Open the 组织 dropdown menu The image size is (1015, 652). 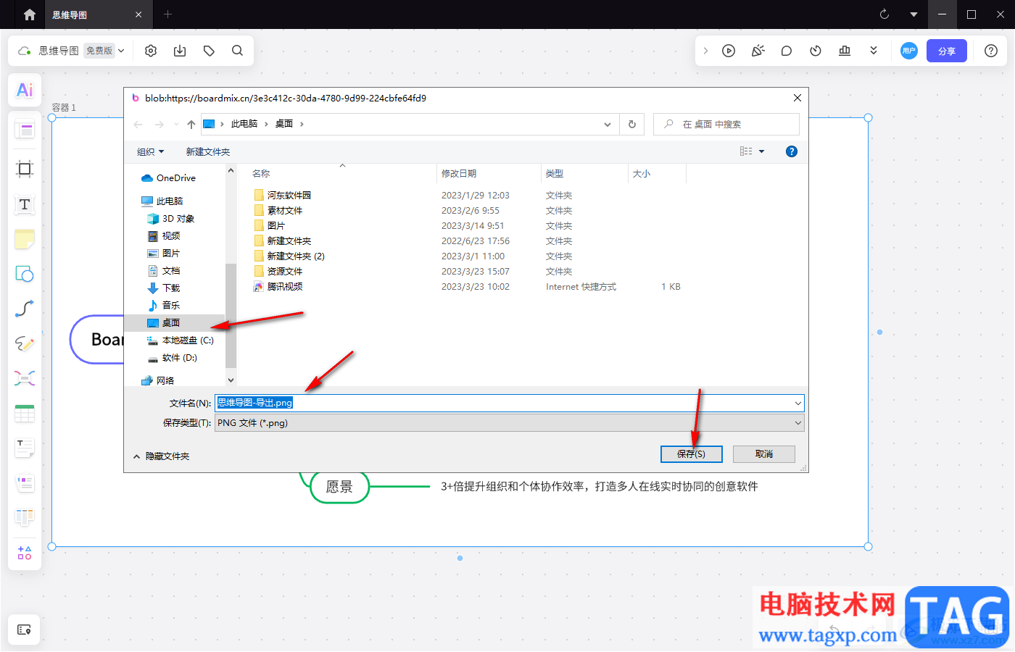(151, 151)
